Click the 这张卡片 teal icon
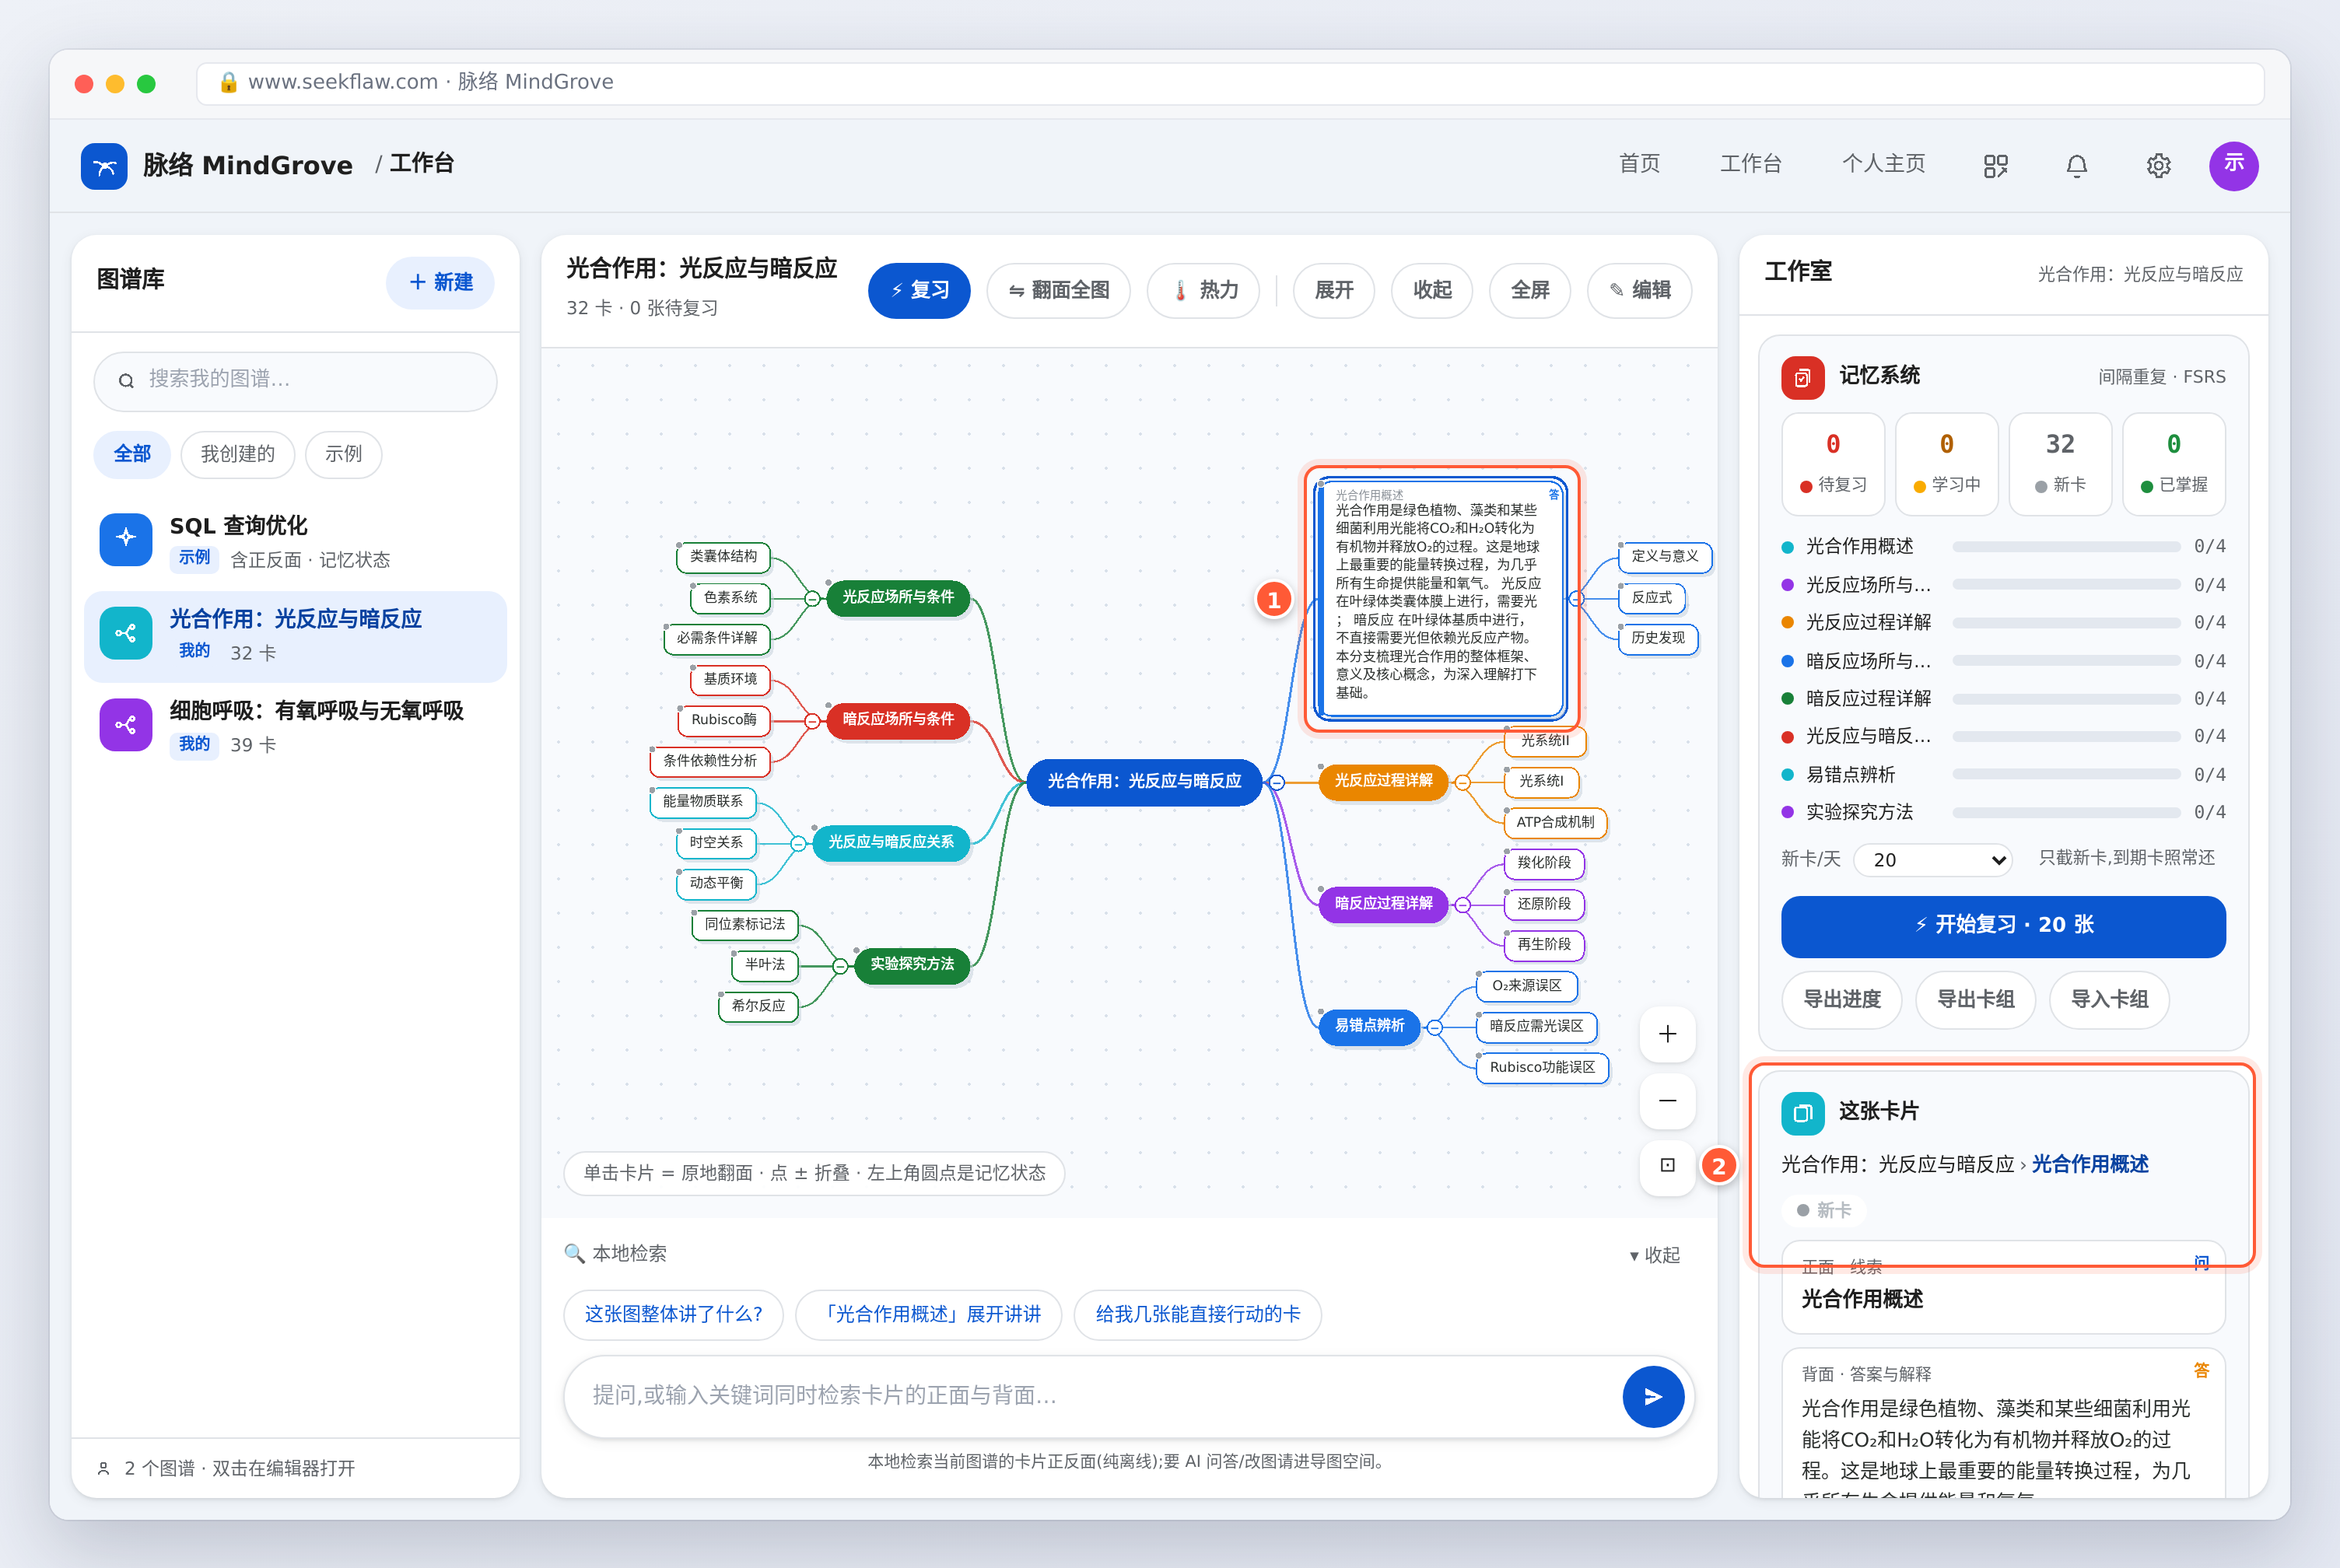The width and height of the screenshot is (2340, 1568). pyautogui.click(x=1802, y=1113)
